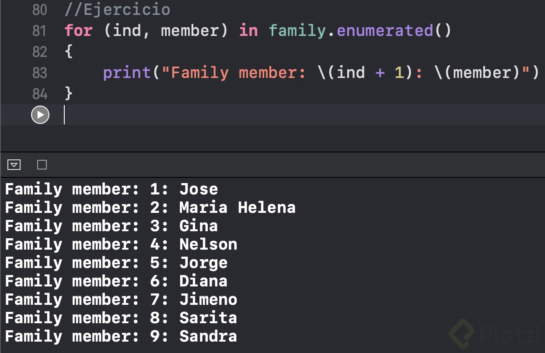Click the enumerated method call
Viewport: 545px width, 353px height.
[x=384, y=31]
